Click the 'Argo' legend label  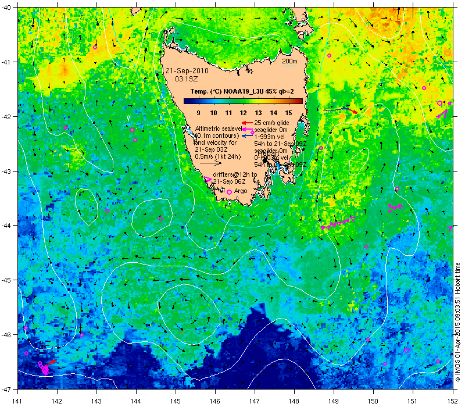point(241,191)
